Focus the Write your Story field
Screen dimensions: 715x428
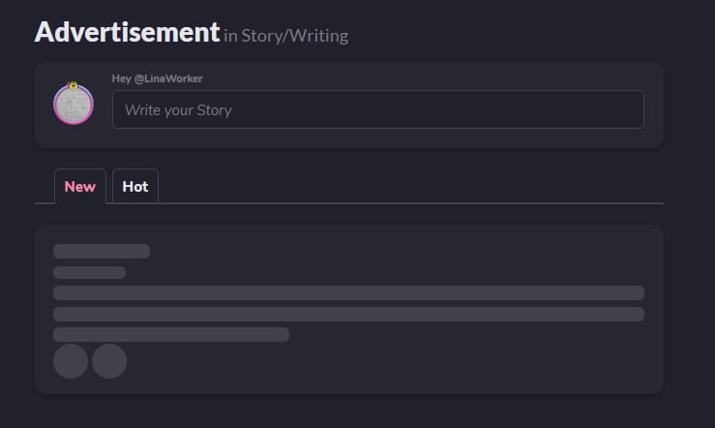click(378, 109)
